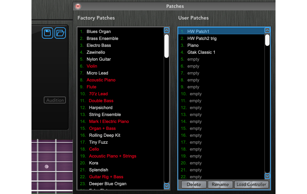The width and height of the screenshot is (307, 194).
Task: Click Load Controller button
Action: 252,185
